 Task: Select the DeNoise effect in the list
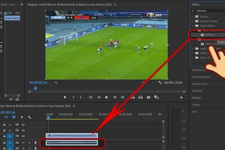(x=210, y=35)
